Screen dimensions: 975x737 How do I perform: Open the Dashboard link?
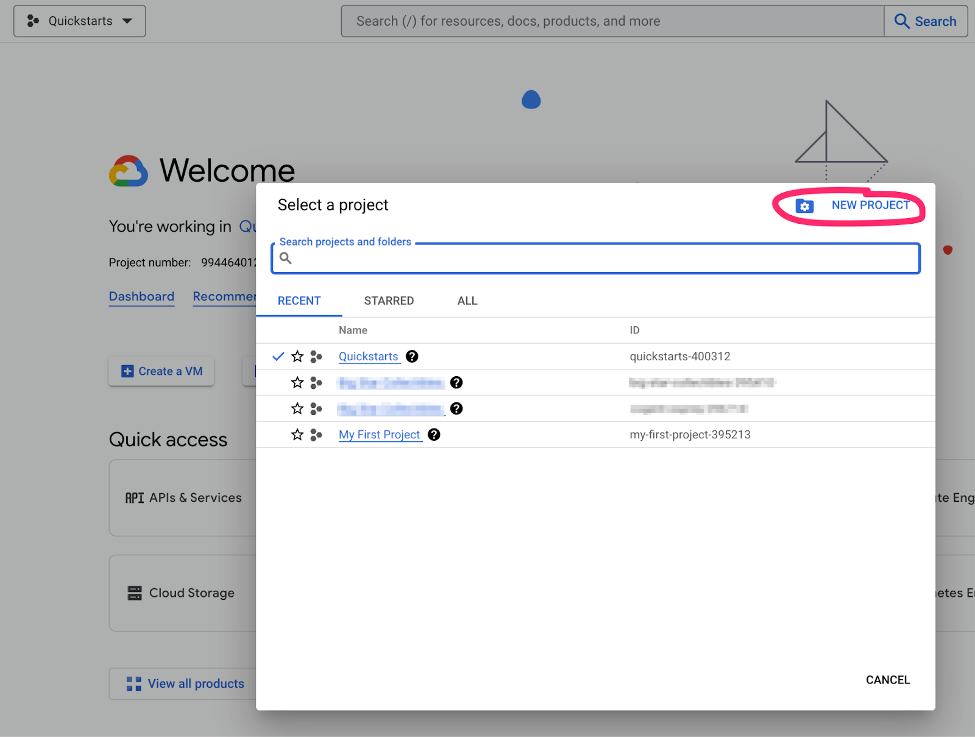tap(141, 296)
